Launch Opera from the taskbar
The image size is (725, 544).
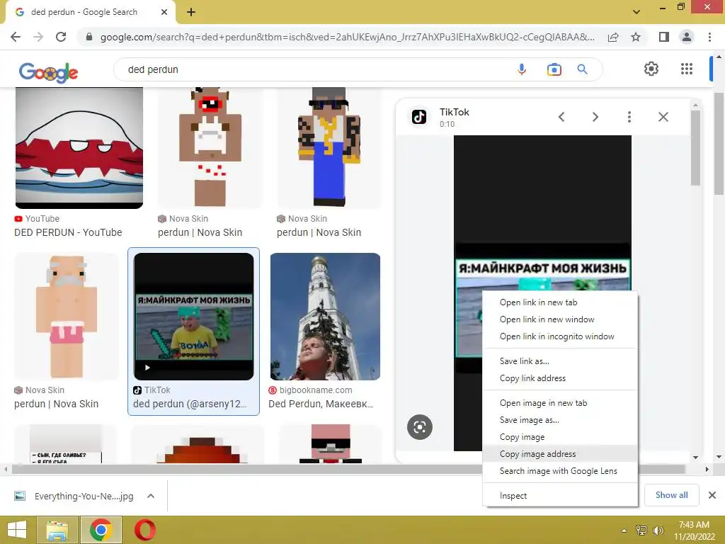(x=144, y=530)
